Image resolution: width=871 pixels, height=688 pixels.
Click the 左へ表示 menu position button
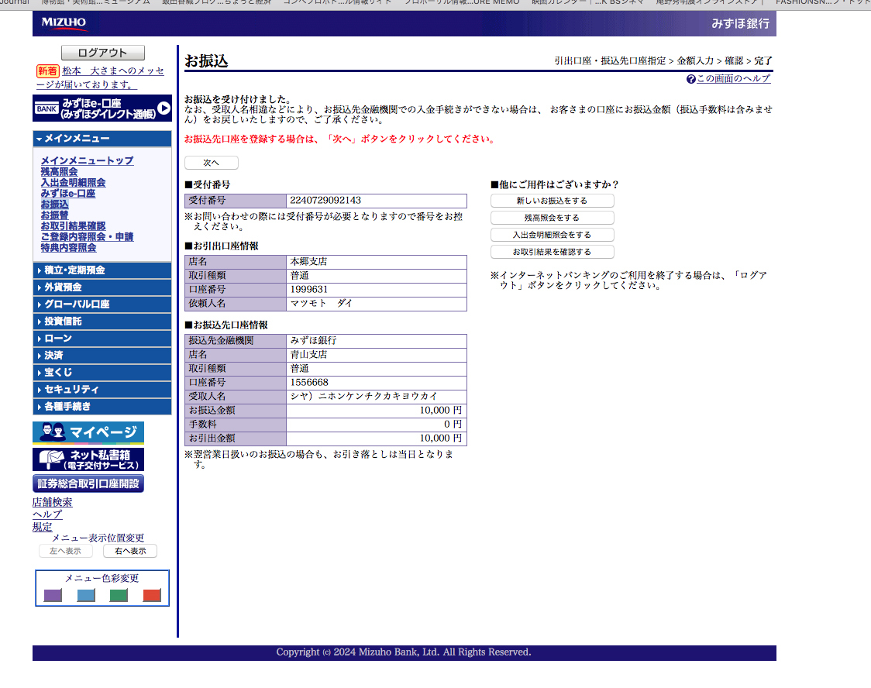[66, 551]
